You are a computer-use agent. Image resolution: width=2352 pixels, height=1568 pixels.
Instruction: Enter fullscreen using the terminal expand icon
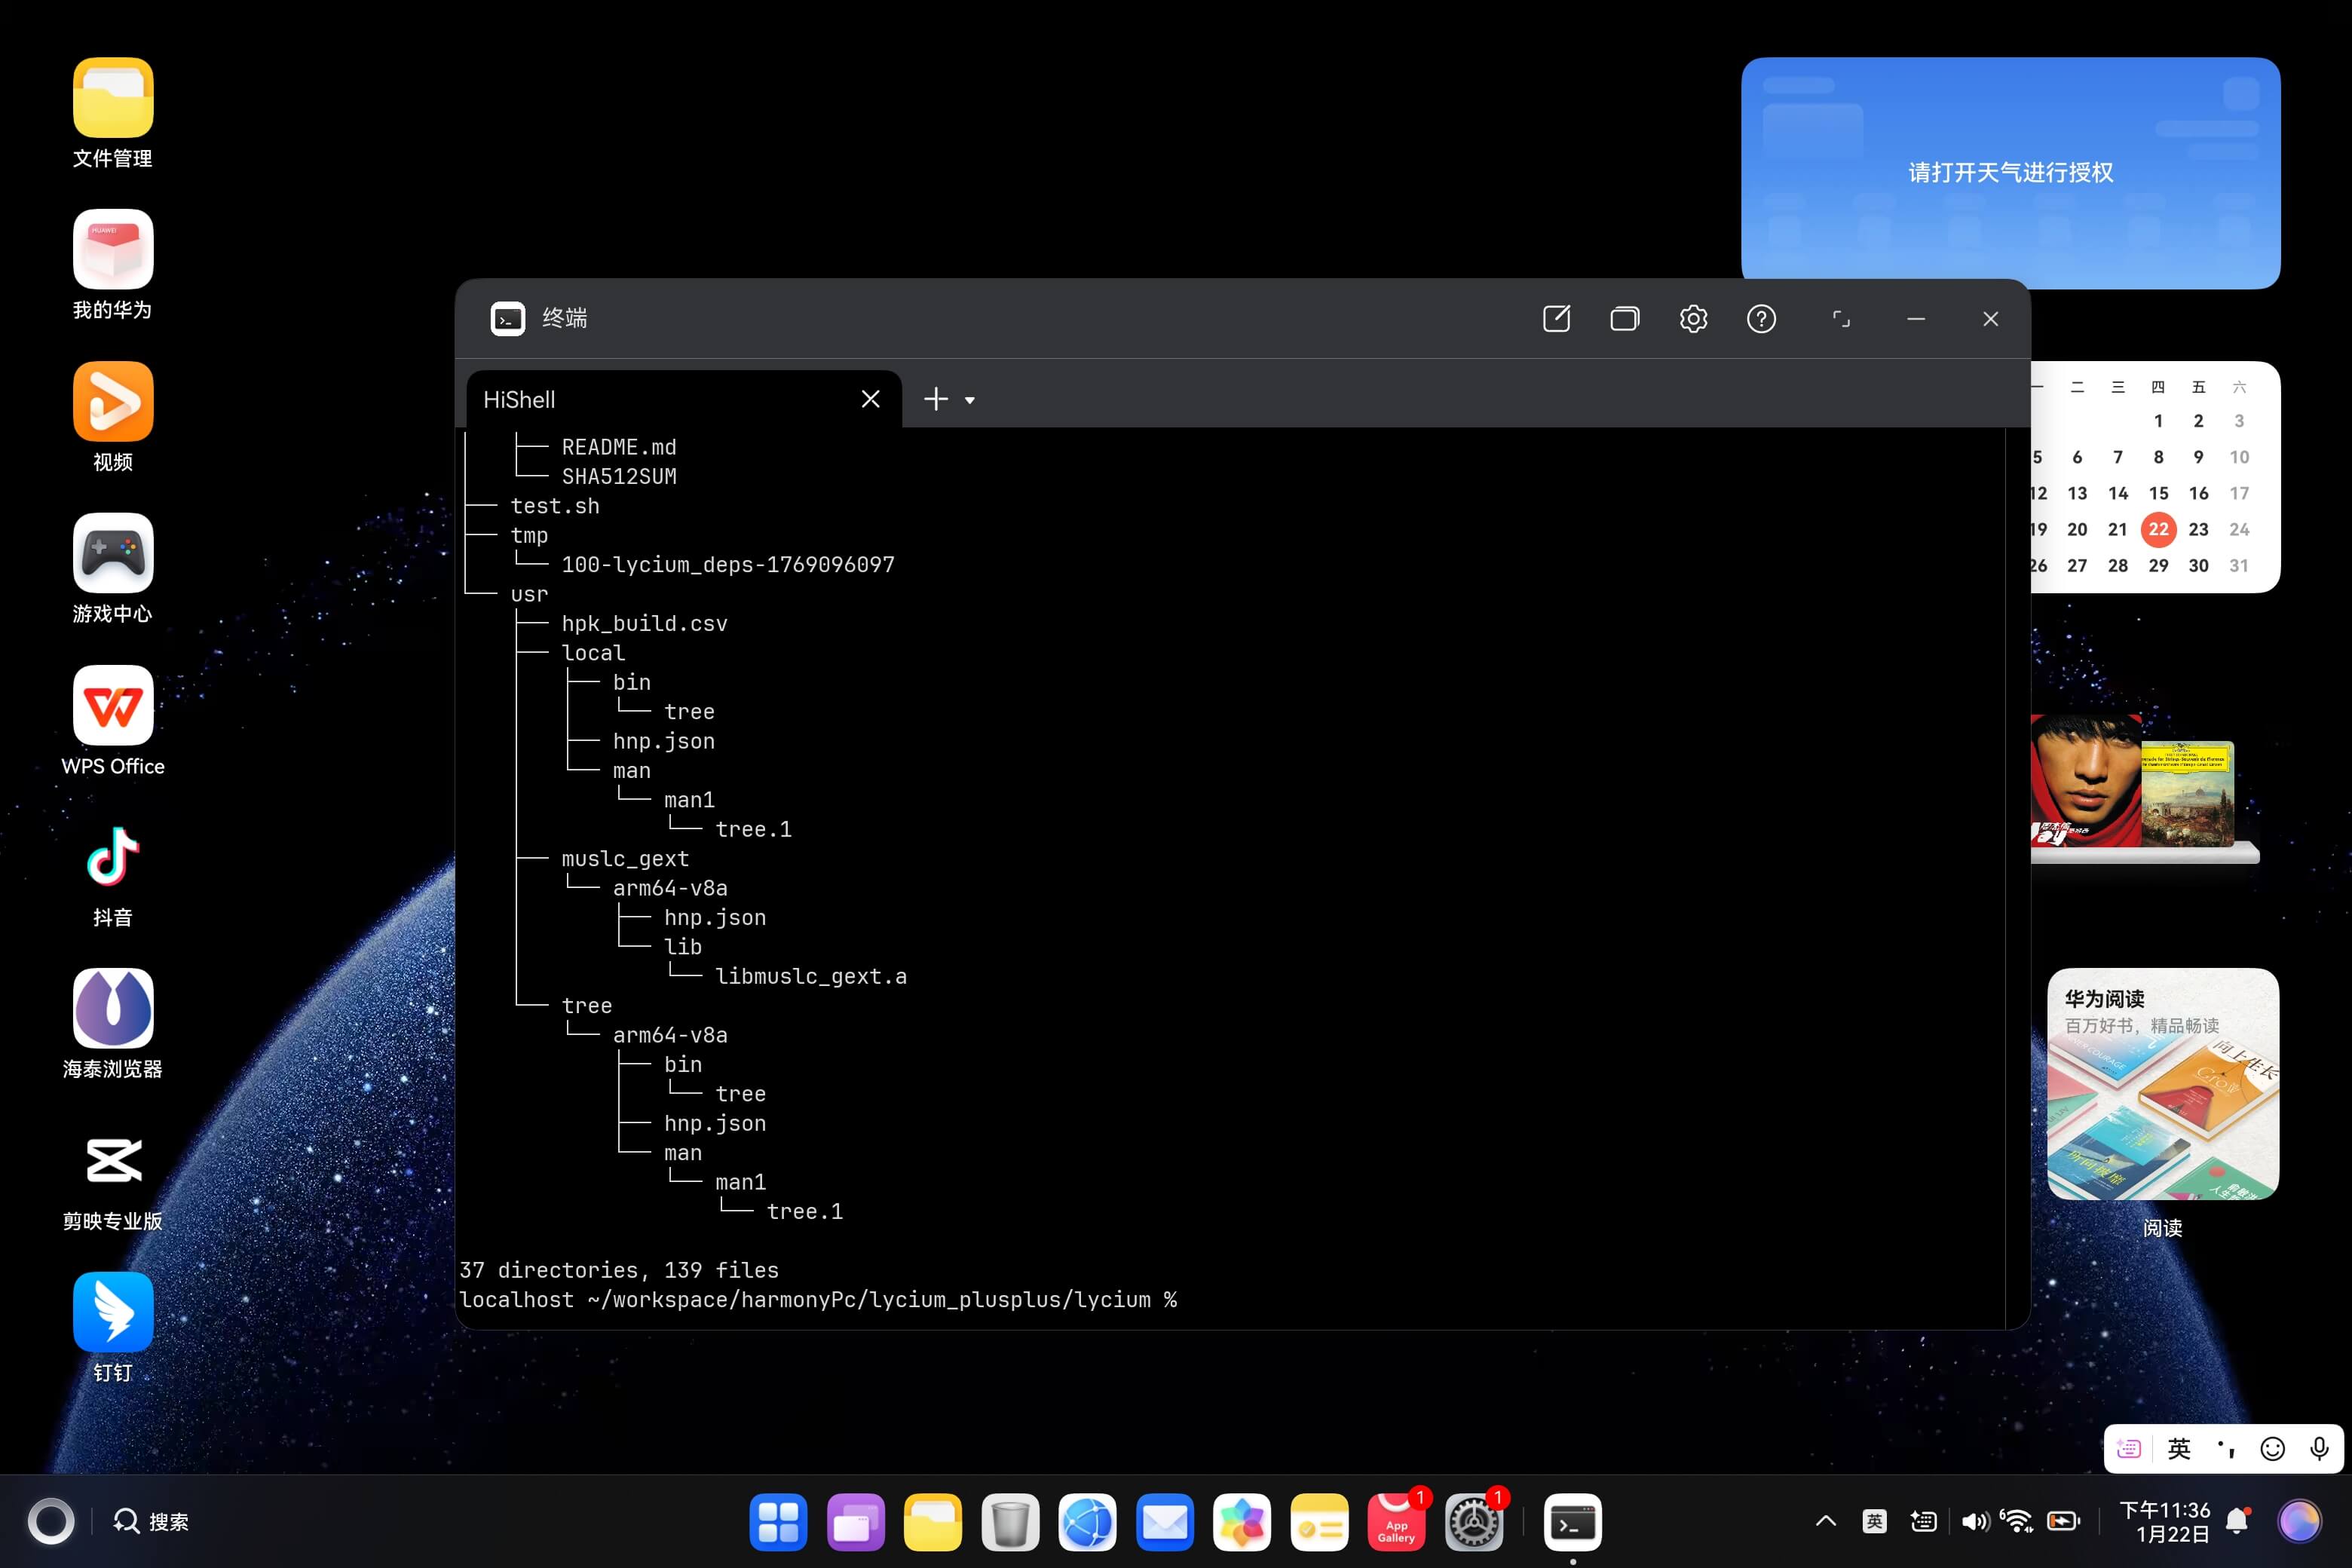coord(1841,319)
